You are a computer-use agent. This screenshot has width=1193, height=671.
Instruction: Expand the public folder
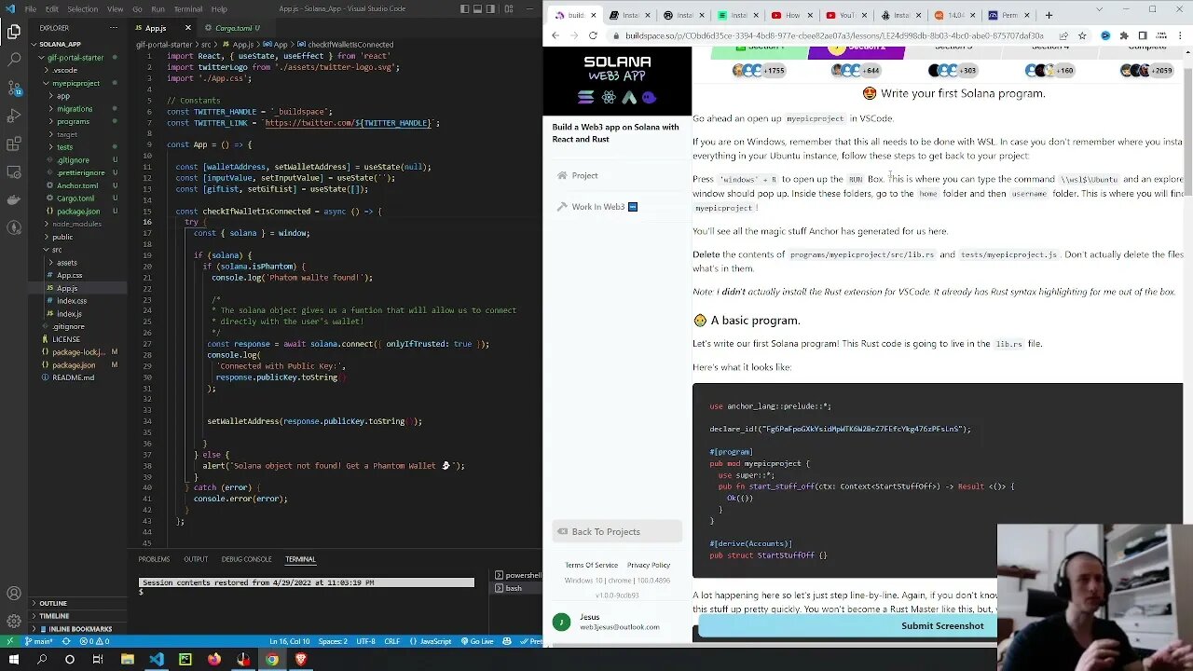(62, 237)
